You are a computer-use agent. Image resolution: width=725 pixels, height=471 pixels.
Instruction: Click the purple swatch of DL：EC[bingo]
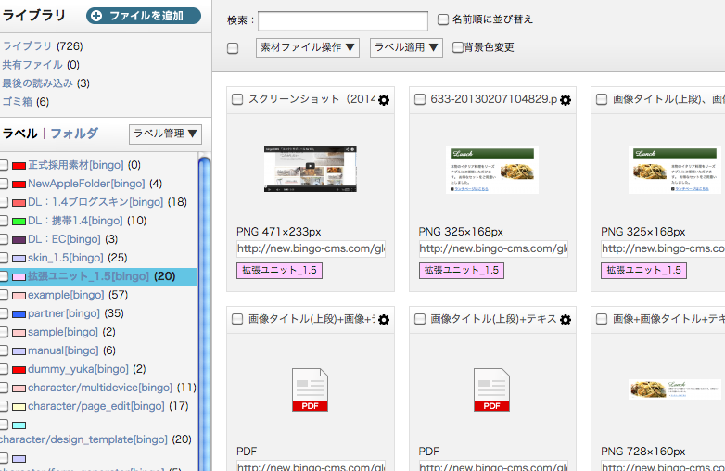[x=19, y=240]
